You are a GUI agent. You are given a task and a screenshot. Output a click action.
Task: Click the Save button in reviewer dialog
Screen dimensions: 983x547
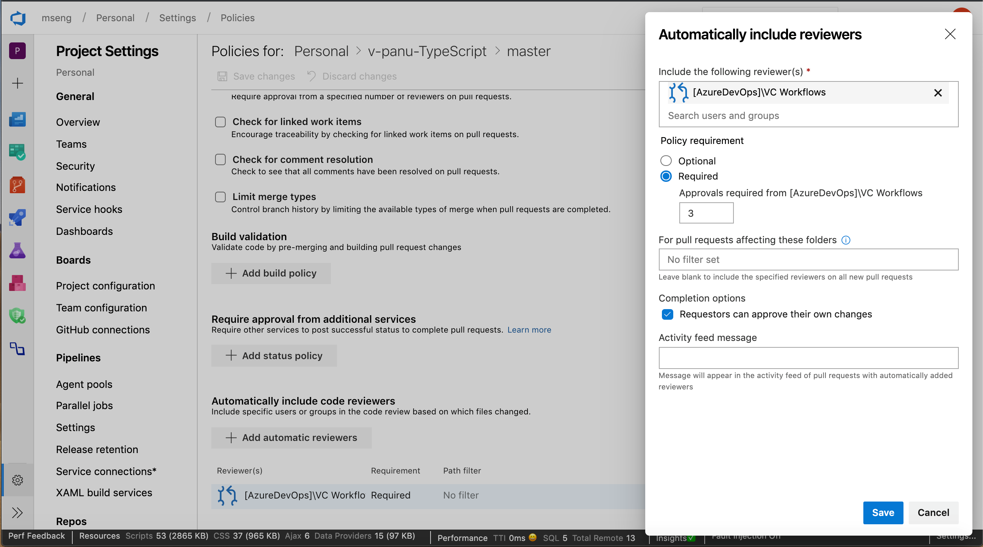click(x=883, y=513)
